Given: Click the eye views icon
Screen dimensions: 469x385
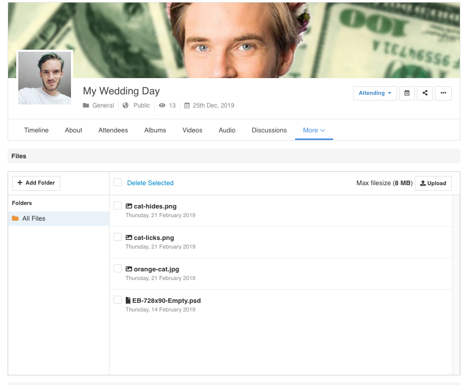Looking at the screenshot, I should (162, 106).
